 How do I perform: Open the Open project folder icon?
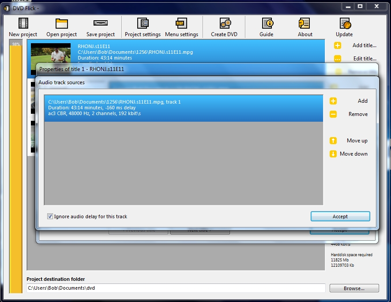pyautogui.click(x=62, y=23)
